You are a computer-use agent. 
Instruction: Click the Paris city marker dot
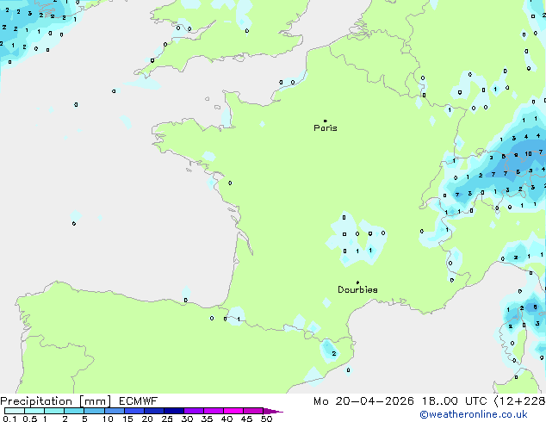coord(325,121)
